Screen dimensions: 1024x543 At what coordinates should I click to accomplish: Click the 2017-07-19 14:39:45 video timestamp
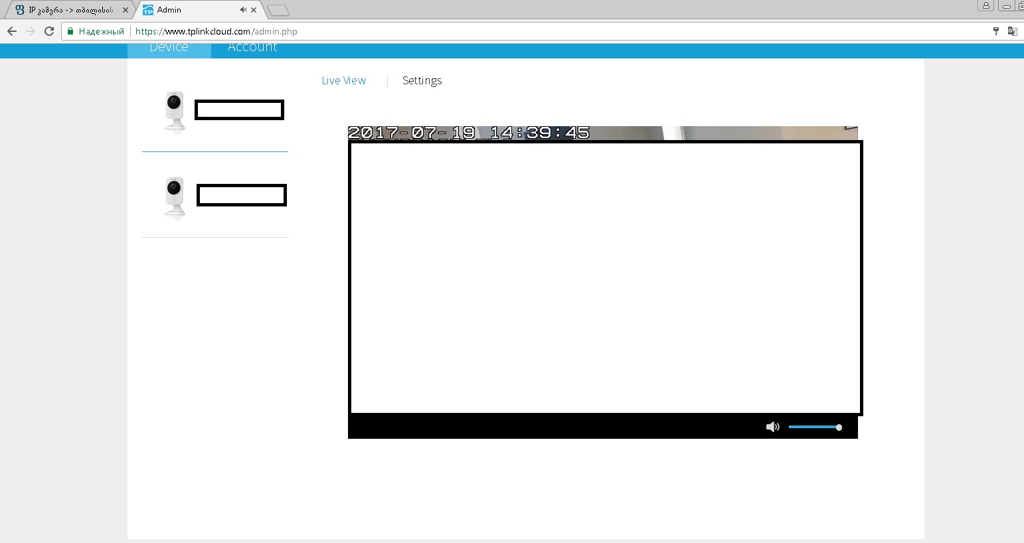469,133
